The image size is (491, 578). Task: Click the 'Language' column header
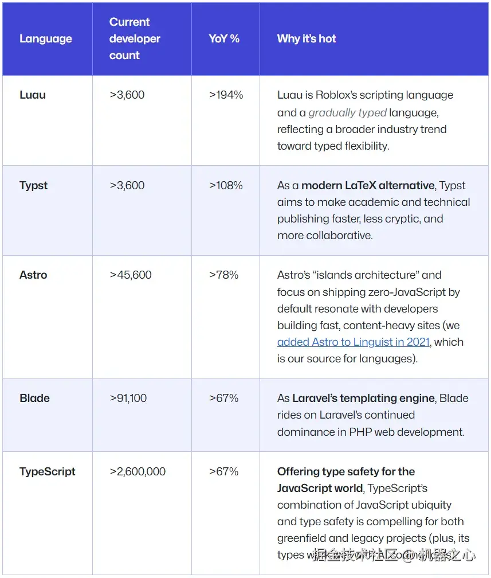tap(46, 39)
